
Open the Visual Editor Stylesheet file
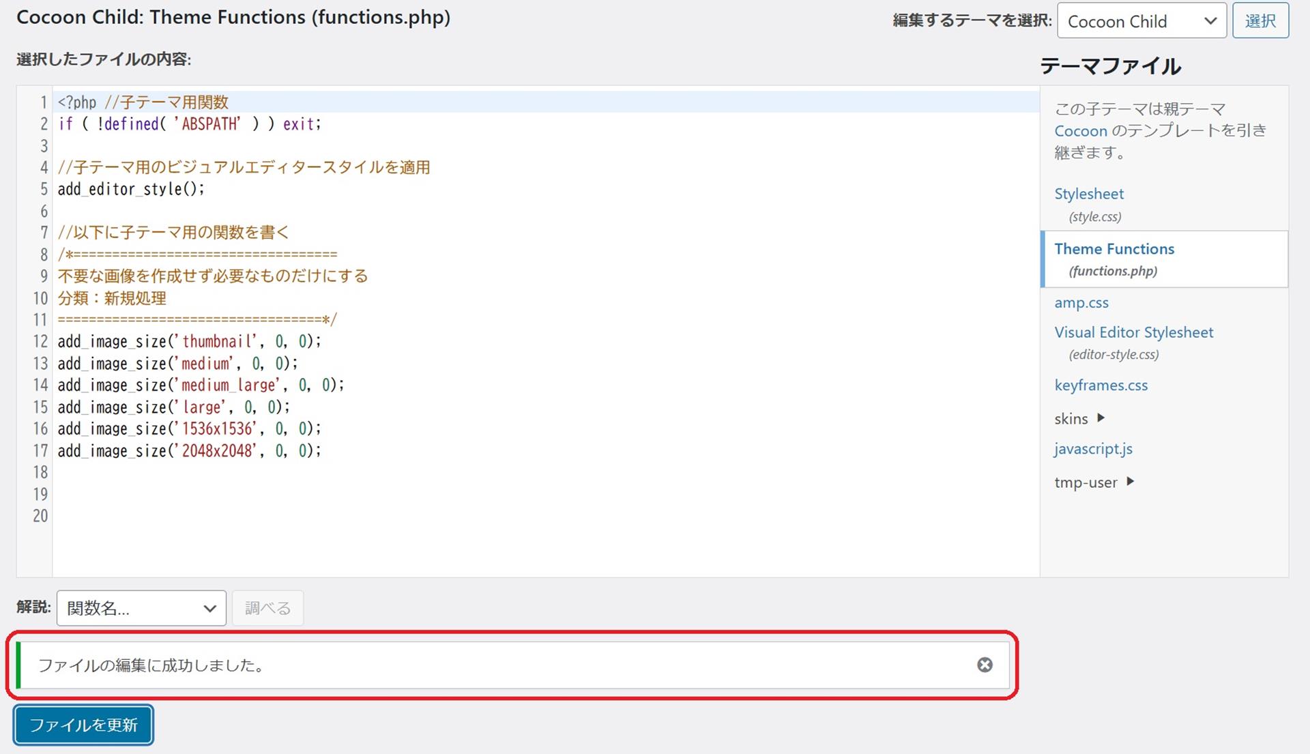1133,332
